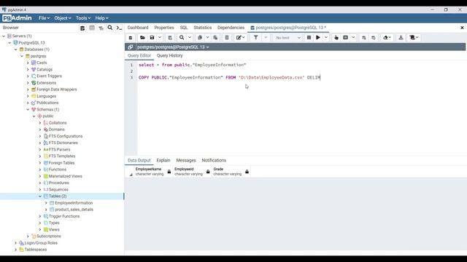This screenshot has height=262, width=467.
Task: Collapse the Schemas (1) tree node
Action: 28,110
